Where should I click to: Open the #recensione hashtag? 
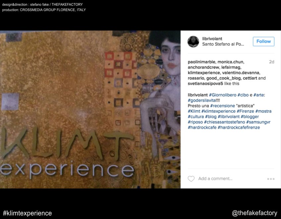222,106
